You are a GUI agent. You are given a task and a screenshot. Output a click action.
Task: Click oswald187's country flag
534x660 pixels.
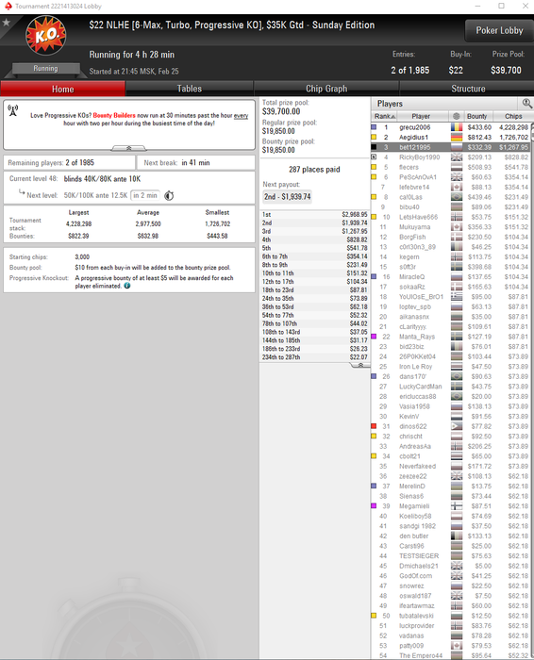point(457,596)
